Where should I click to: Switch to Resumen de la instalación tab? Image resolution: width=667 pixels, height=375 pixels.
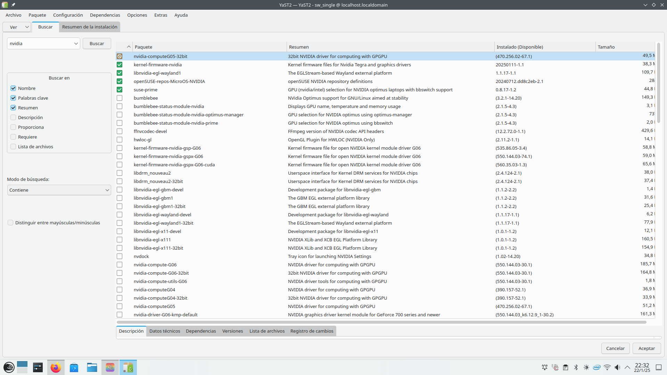coord(90,27)
